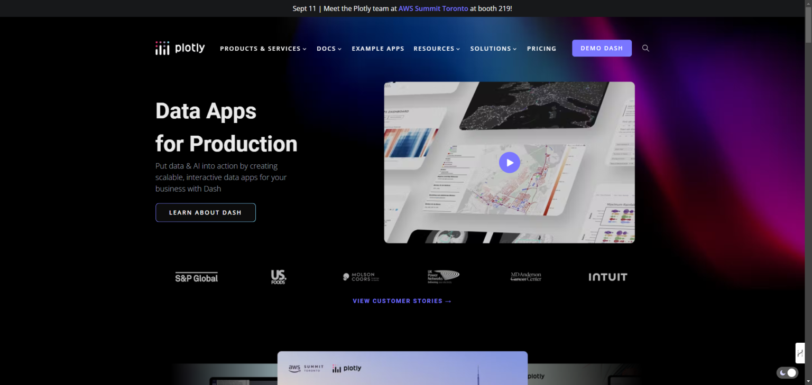Open View Customer Stories link
Image resolution: width=812 pixels, height=385 pixels.
[x=402, y=301]
